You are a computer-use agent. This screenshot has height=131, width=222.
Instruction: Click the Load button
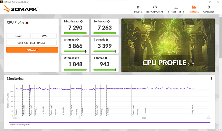pyautogui.click(x=18, y=36)
